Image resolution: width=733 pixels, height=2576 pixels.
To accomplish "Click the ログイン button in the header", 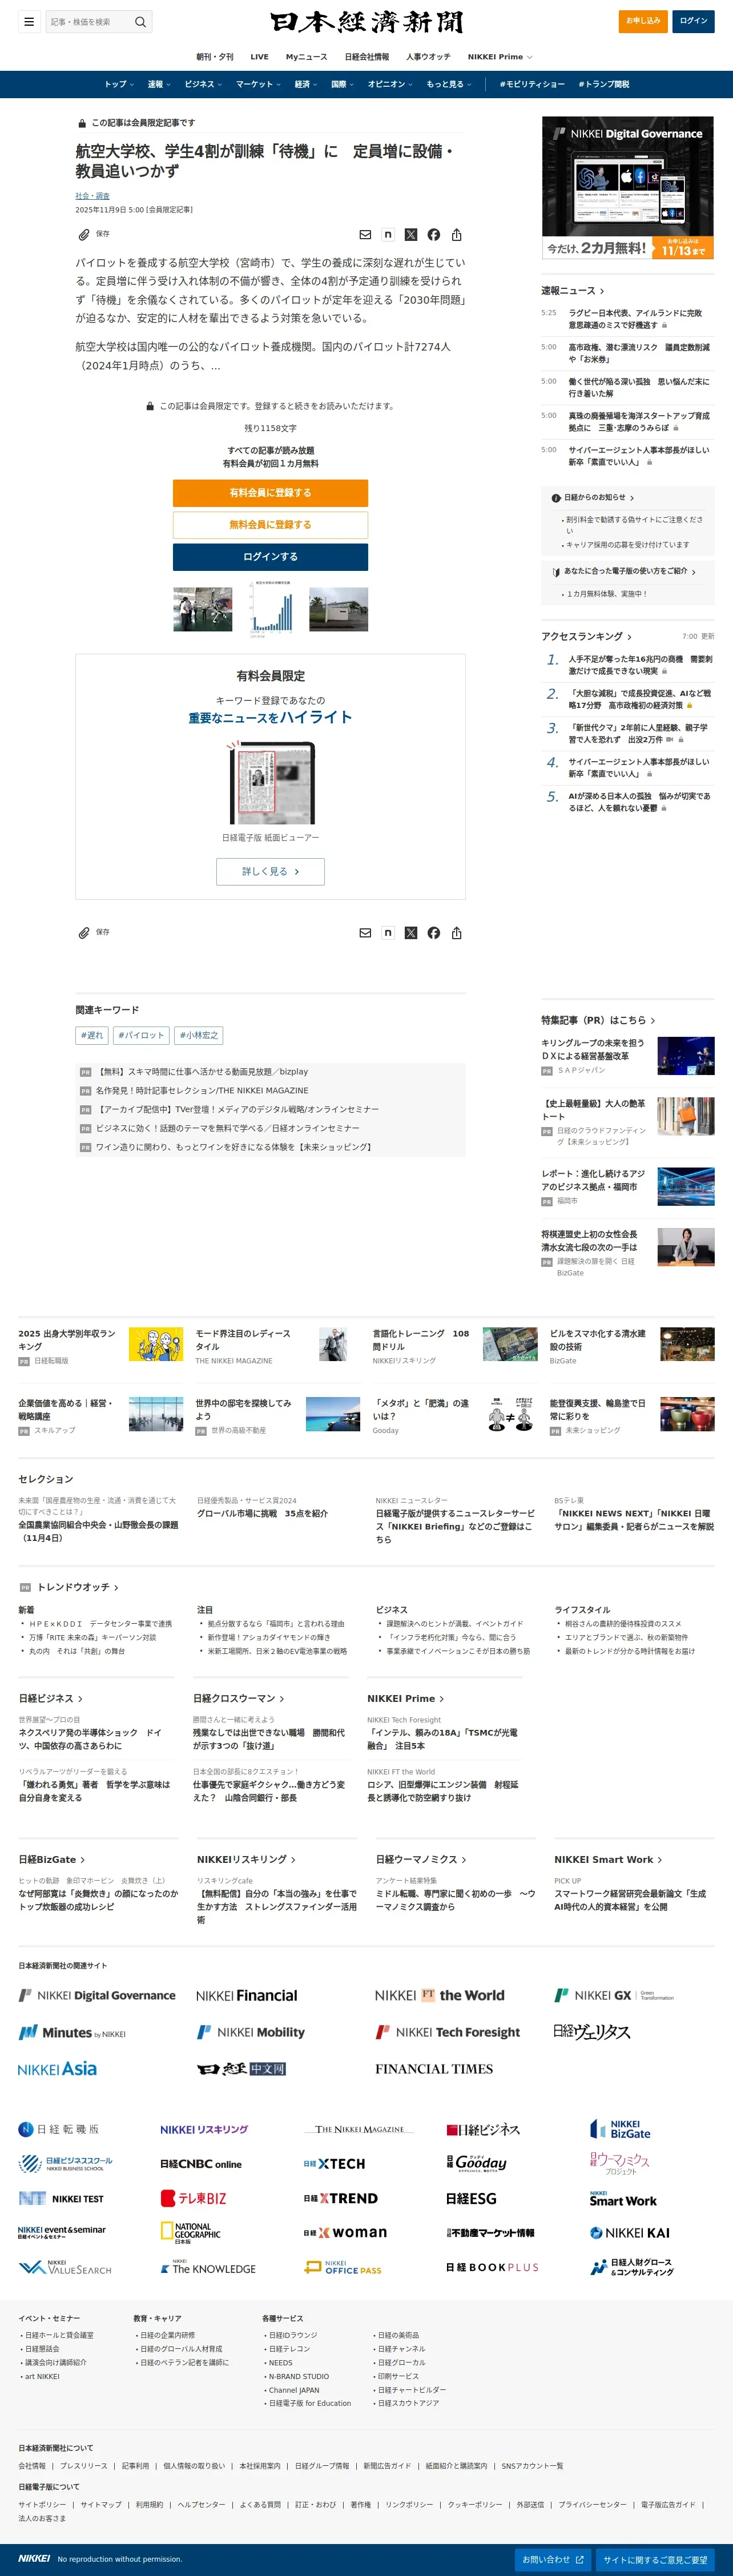I will [693, 21].
